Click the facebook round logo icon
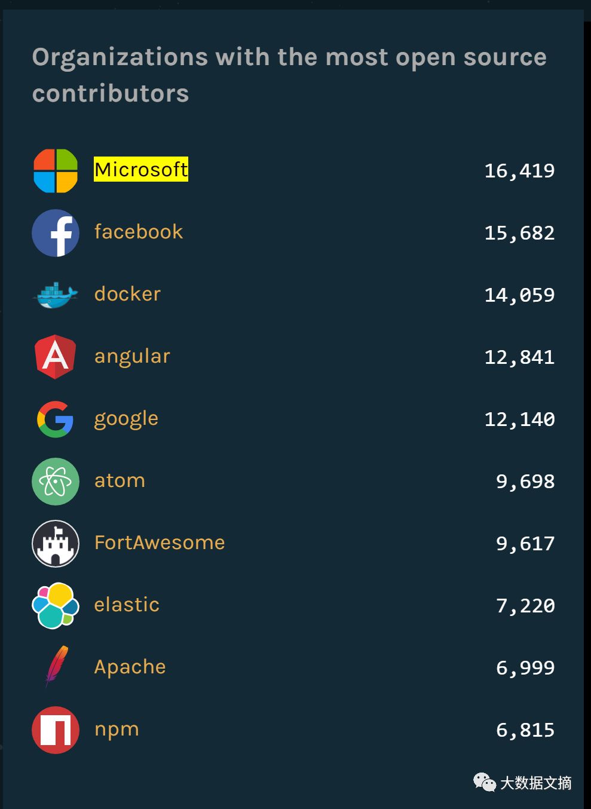Viewport: 591px width, 809px height. click(x=56, y=233)
